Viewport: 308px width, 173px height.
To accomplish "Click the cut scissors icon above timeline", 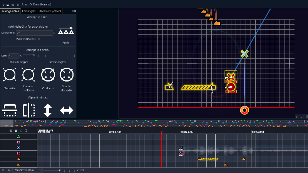I will click(x=16, y=131).
